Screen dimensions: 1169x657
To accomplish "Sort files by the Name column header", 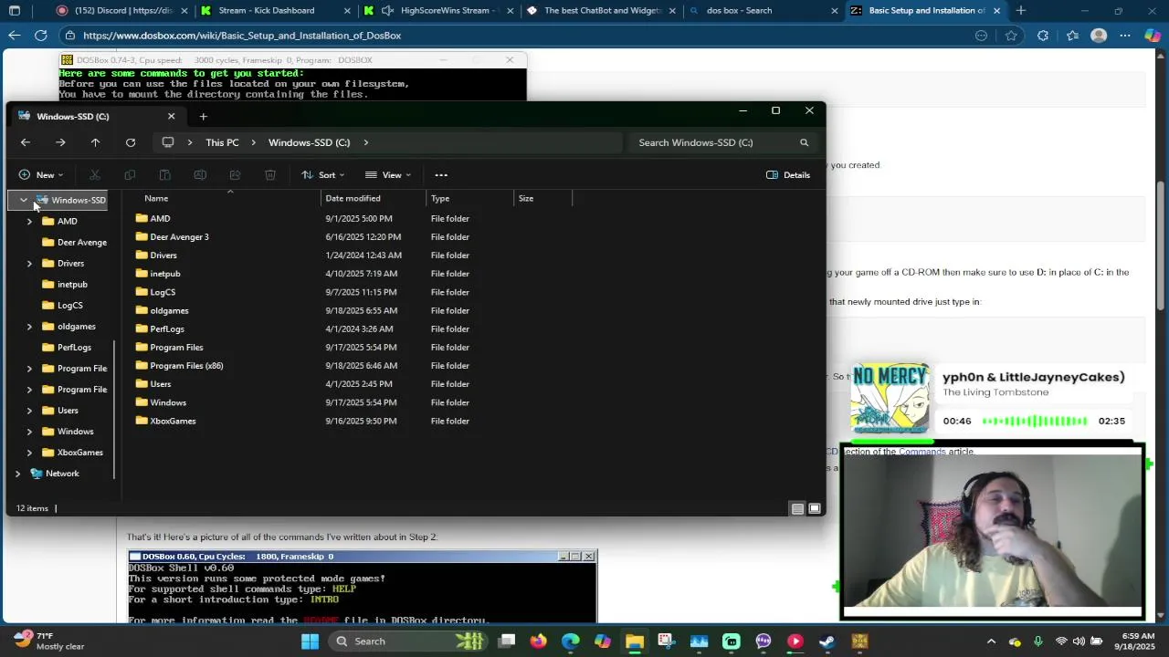I will pos(156,198).
